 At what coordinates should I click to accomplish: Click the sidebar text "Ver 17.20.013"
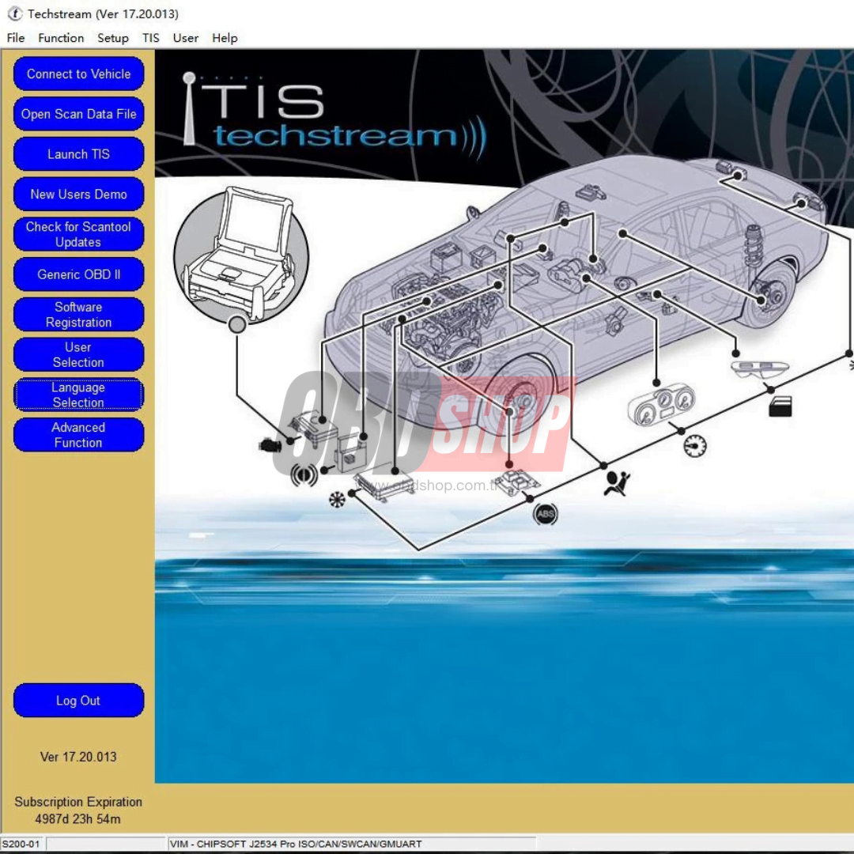click(78, 757)
